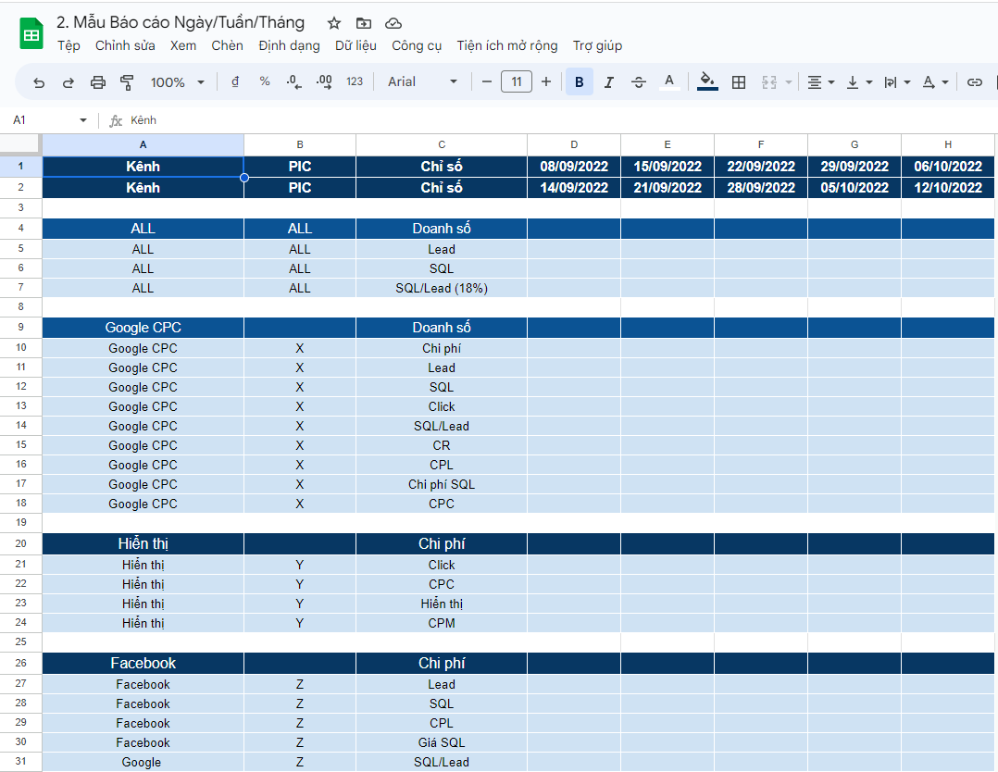This screenshot has width=998, height=772.
Task: Open the Chỉnh sửa menu
Action: click(125, 46)
